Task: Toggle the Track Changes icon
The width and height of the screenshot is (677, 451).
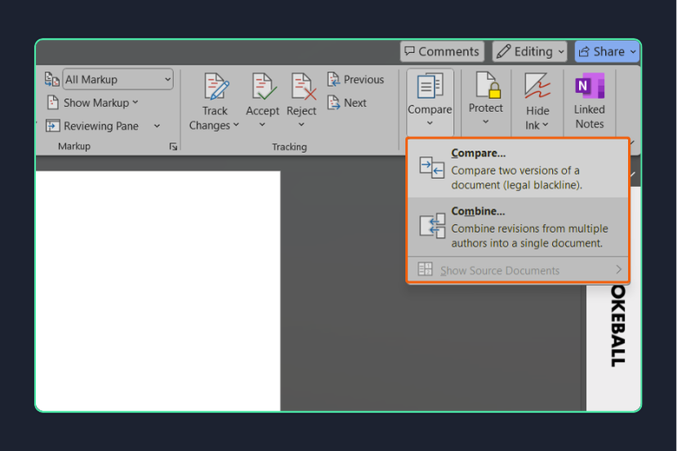Action: click(216, 87)
